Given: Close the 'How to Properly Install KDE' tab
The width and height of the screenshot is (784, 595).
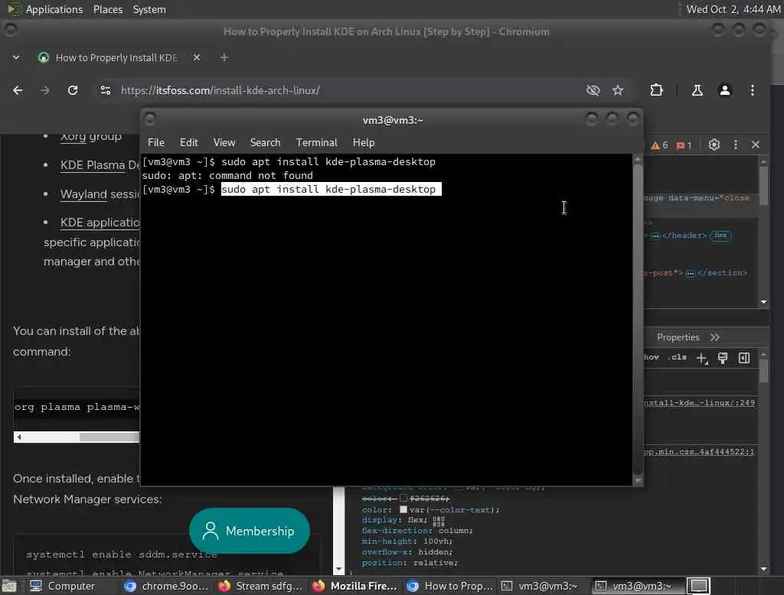Looking at the screenshot, I should tap(197, 57).
